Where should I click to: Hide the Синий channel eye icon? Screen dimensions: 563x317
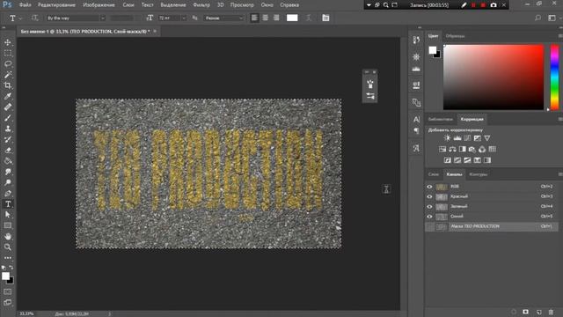tap(429, 217)
